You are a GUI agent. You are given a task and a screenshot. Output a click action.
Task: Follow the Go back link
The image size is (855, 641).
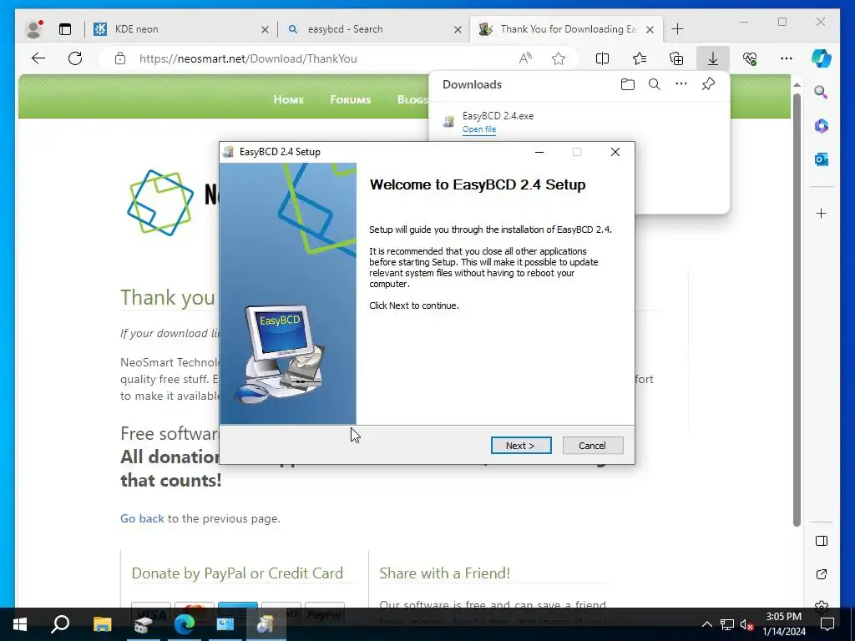pos(142,518)
